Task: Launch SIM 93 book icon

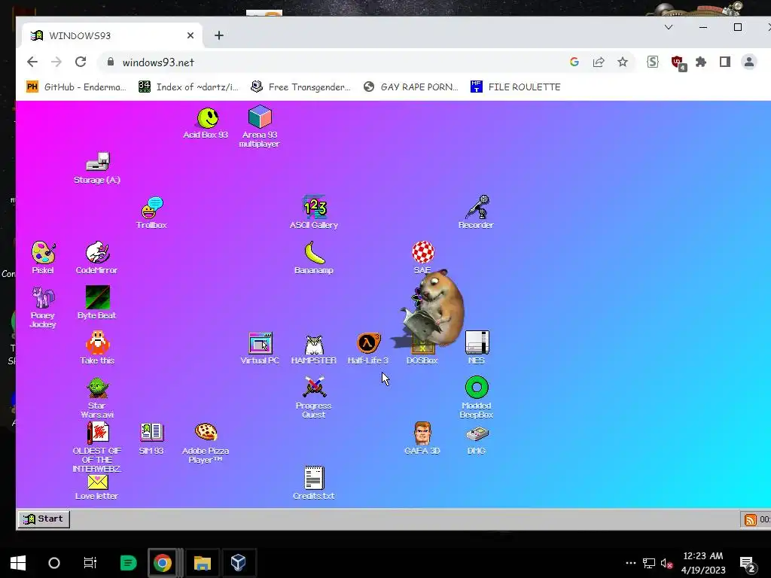Action: (151, 439)
